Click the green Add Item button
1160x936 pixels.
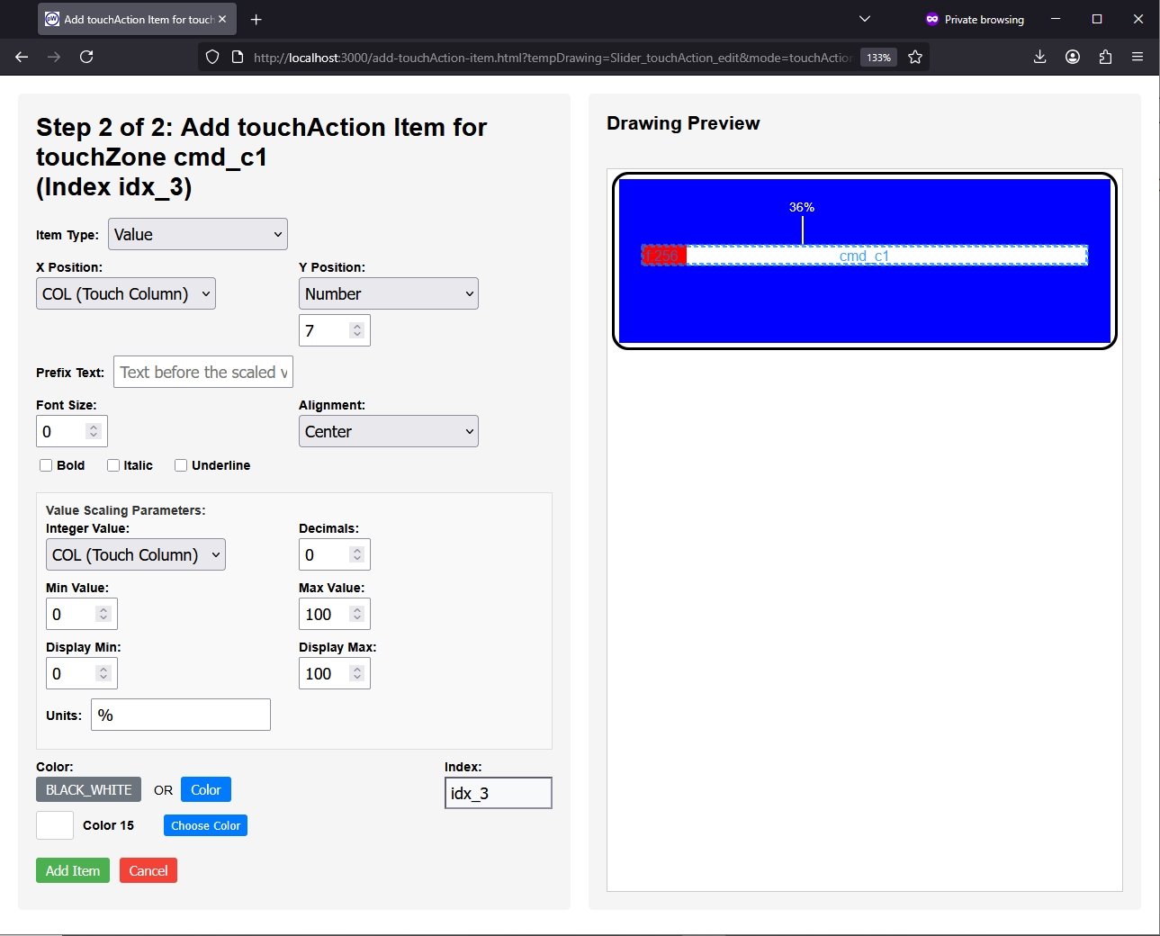pos(73,870)
